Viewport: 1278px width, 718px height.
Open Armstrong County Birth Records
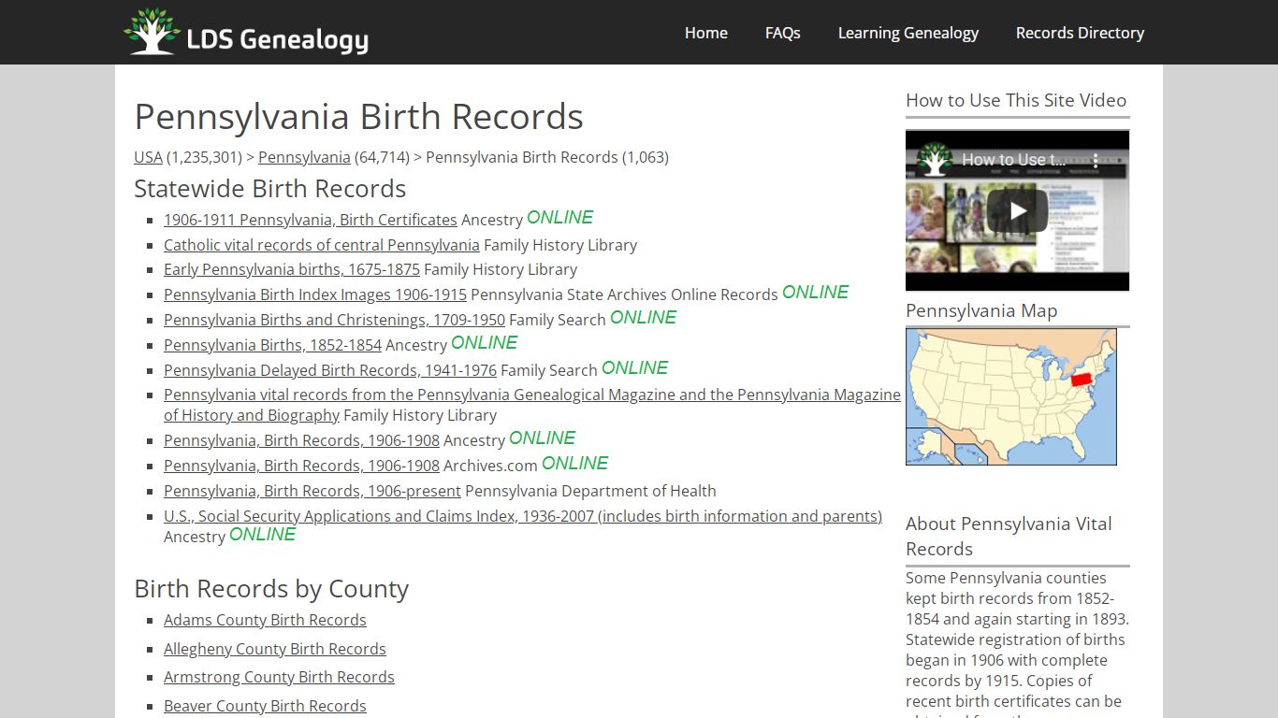[279, 677]
